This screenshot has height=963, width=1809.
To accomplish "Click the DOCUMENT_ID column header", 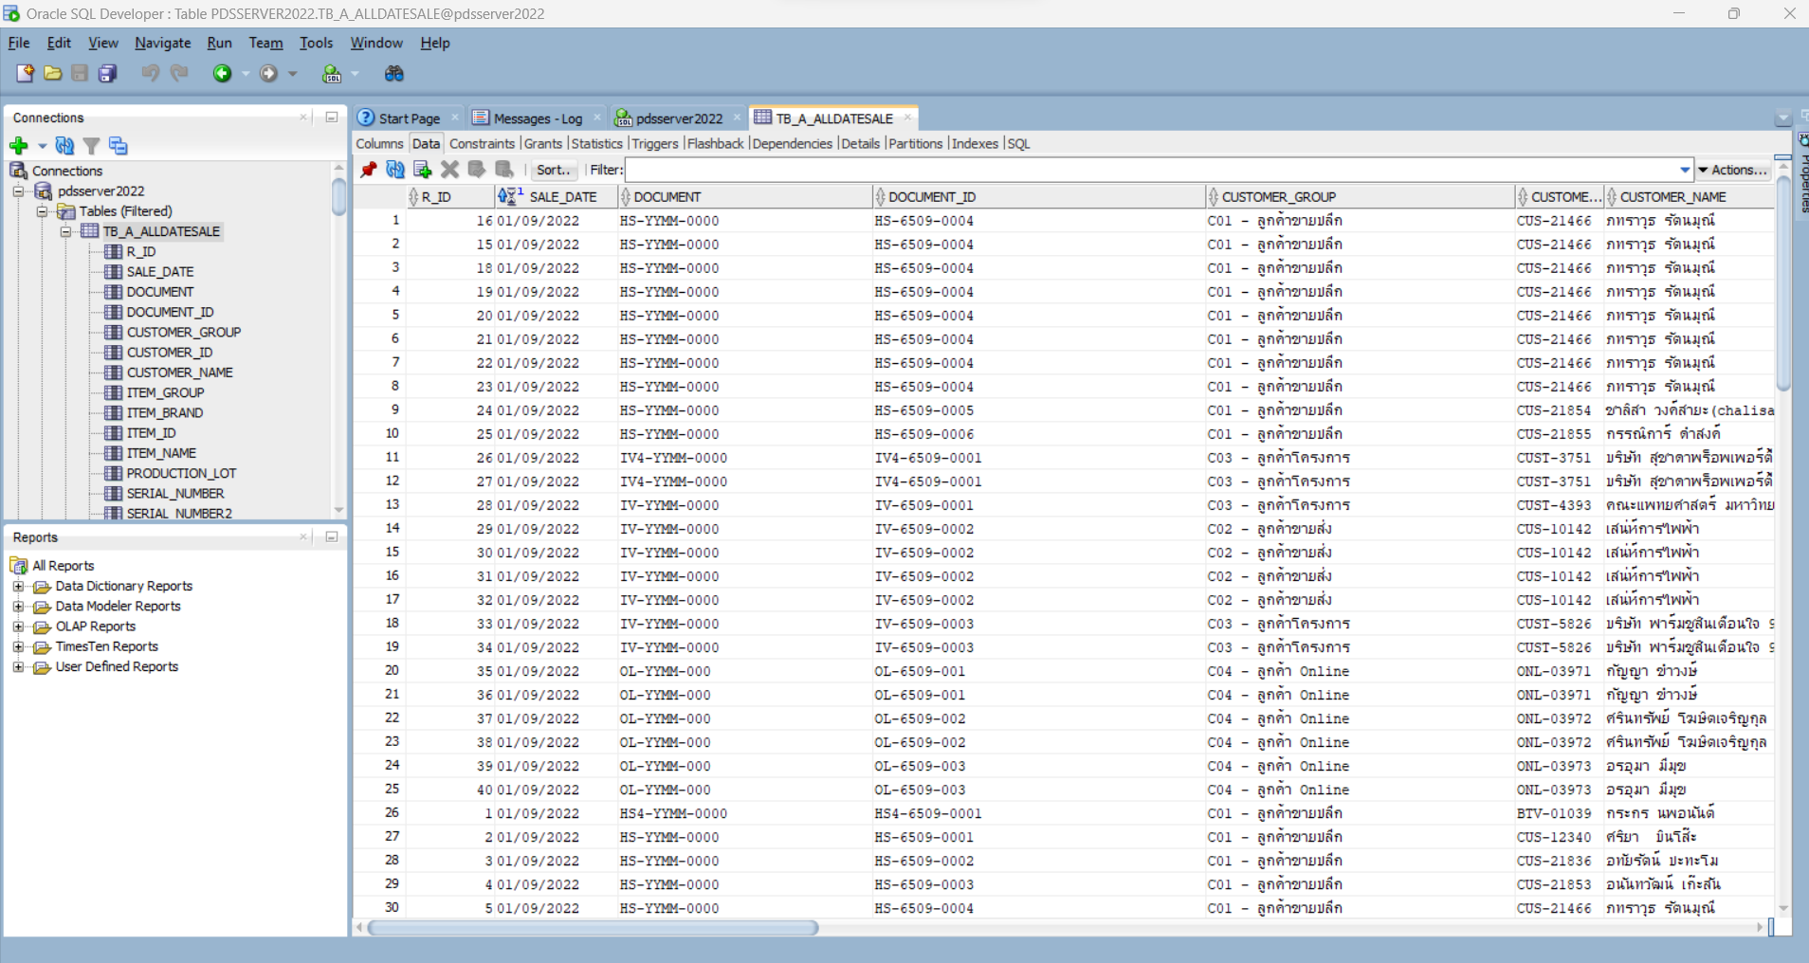I will tap(1038, 196).
